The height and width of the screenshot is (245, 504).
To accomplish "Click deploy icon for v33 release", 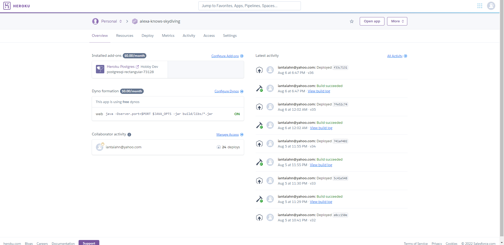I will (x=259, y=181).
